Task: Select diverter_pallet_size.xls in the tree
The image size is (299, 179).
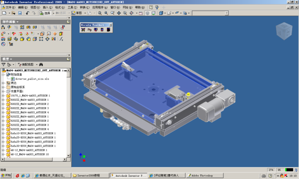Action: point(32,79)
